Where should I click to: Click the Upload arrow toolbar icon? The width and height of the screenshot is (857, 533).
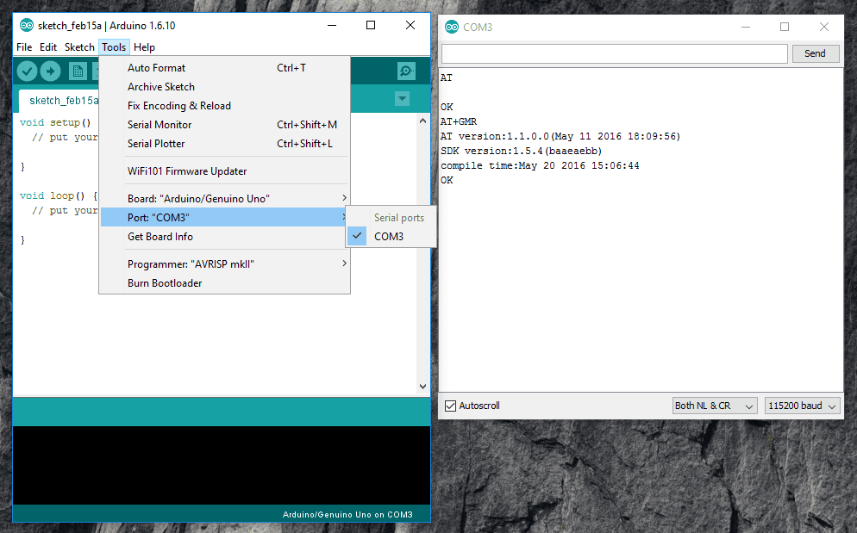[x=50, y=71]
